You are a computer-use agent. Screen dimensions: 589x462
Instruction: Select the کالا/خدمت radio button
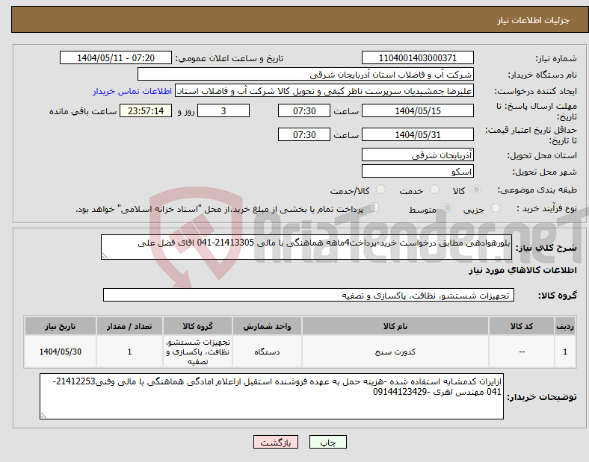[x=380, y=190]
